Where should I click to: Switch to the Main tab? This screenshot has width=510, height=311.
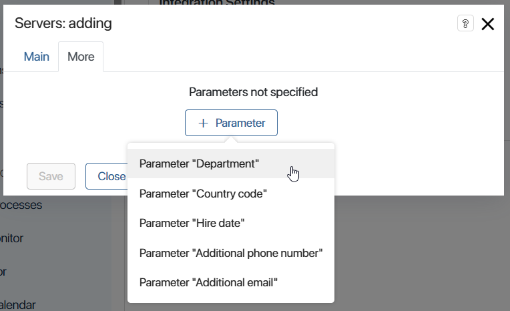[37, 57]
